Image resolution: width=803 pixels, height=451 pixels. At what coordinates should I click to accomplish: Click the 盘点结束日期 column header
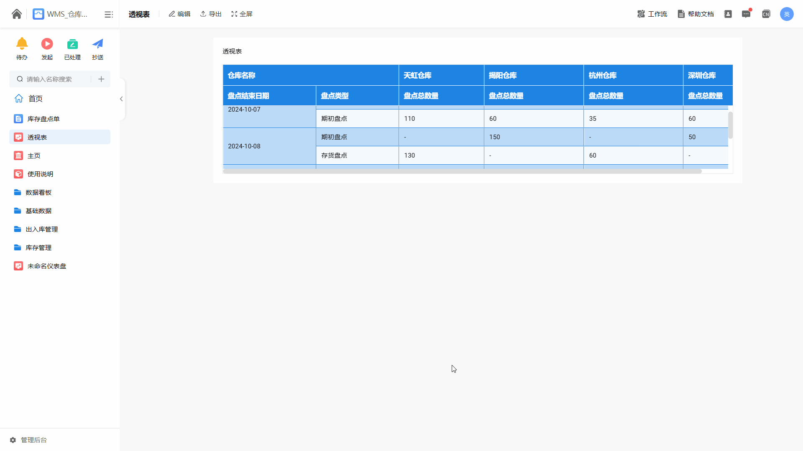point(269,96)
